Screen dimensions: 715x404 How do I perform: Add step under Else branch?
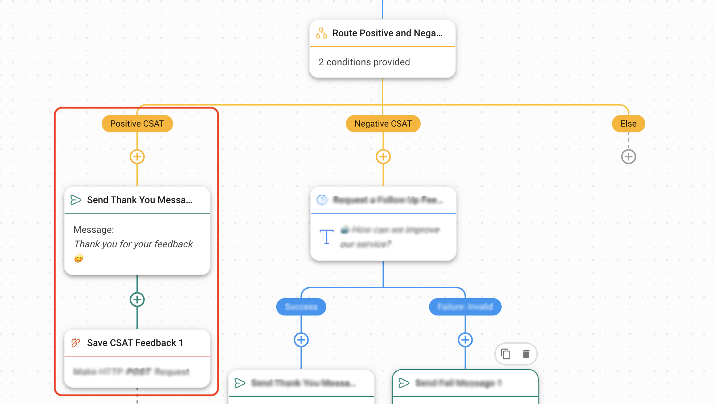[629, 157]
